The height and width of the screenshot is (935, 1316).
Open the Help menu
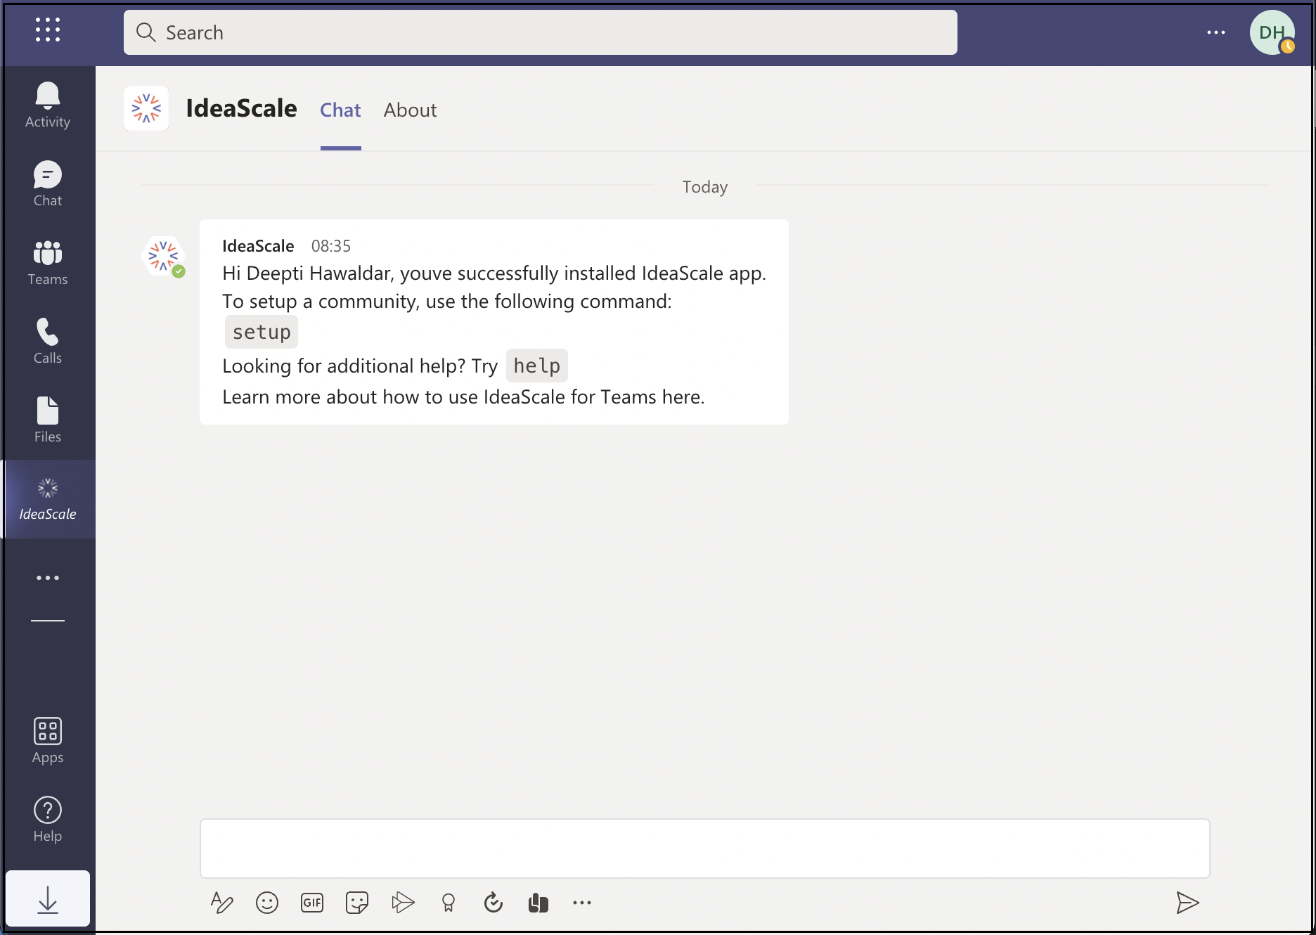click(48, 820)
